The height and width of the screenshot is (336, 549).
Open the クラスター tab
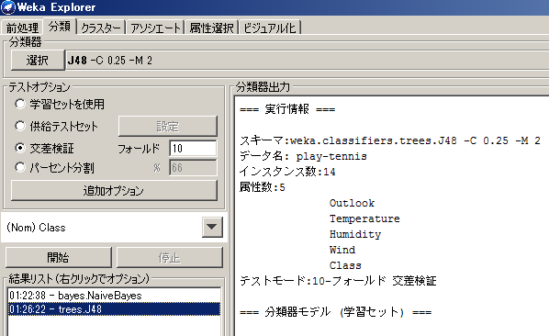(x=101, y=28)
